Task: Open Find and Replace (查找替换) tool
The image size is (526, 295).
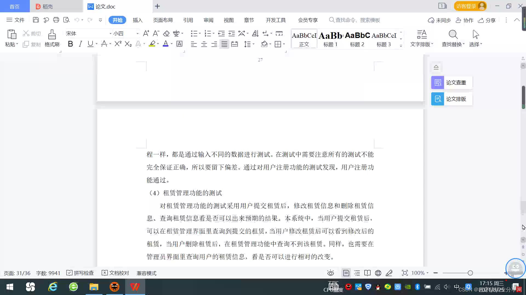Action: [453, 38]
